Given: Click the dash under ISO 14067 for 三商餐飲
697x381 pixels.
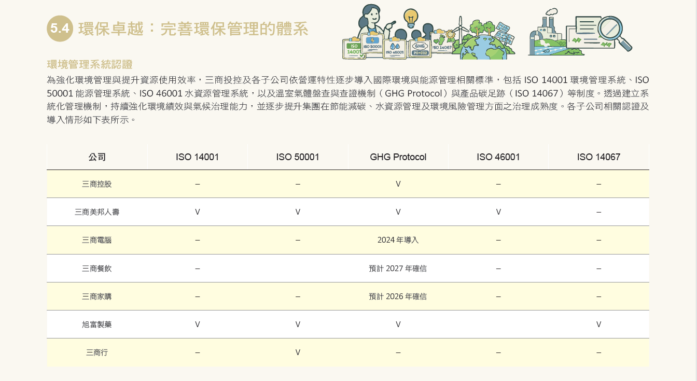Looking at the screenshot, I should 598,269.
